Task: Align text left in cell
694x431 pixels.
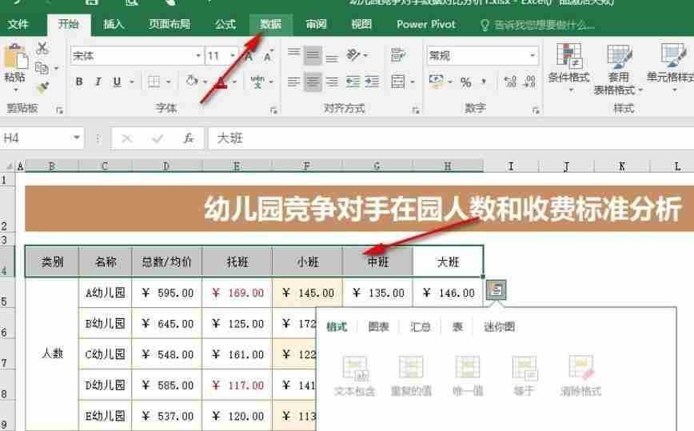Action: pyautogui.click(x=294, y=82)
